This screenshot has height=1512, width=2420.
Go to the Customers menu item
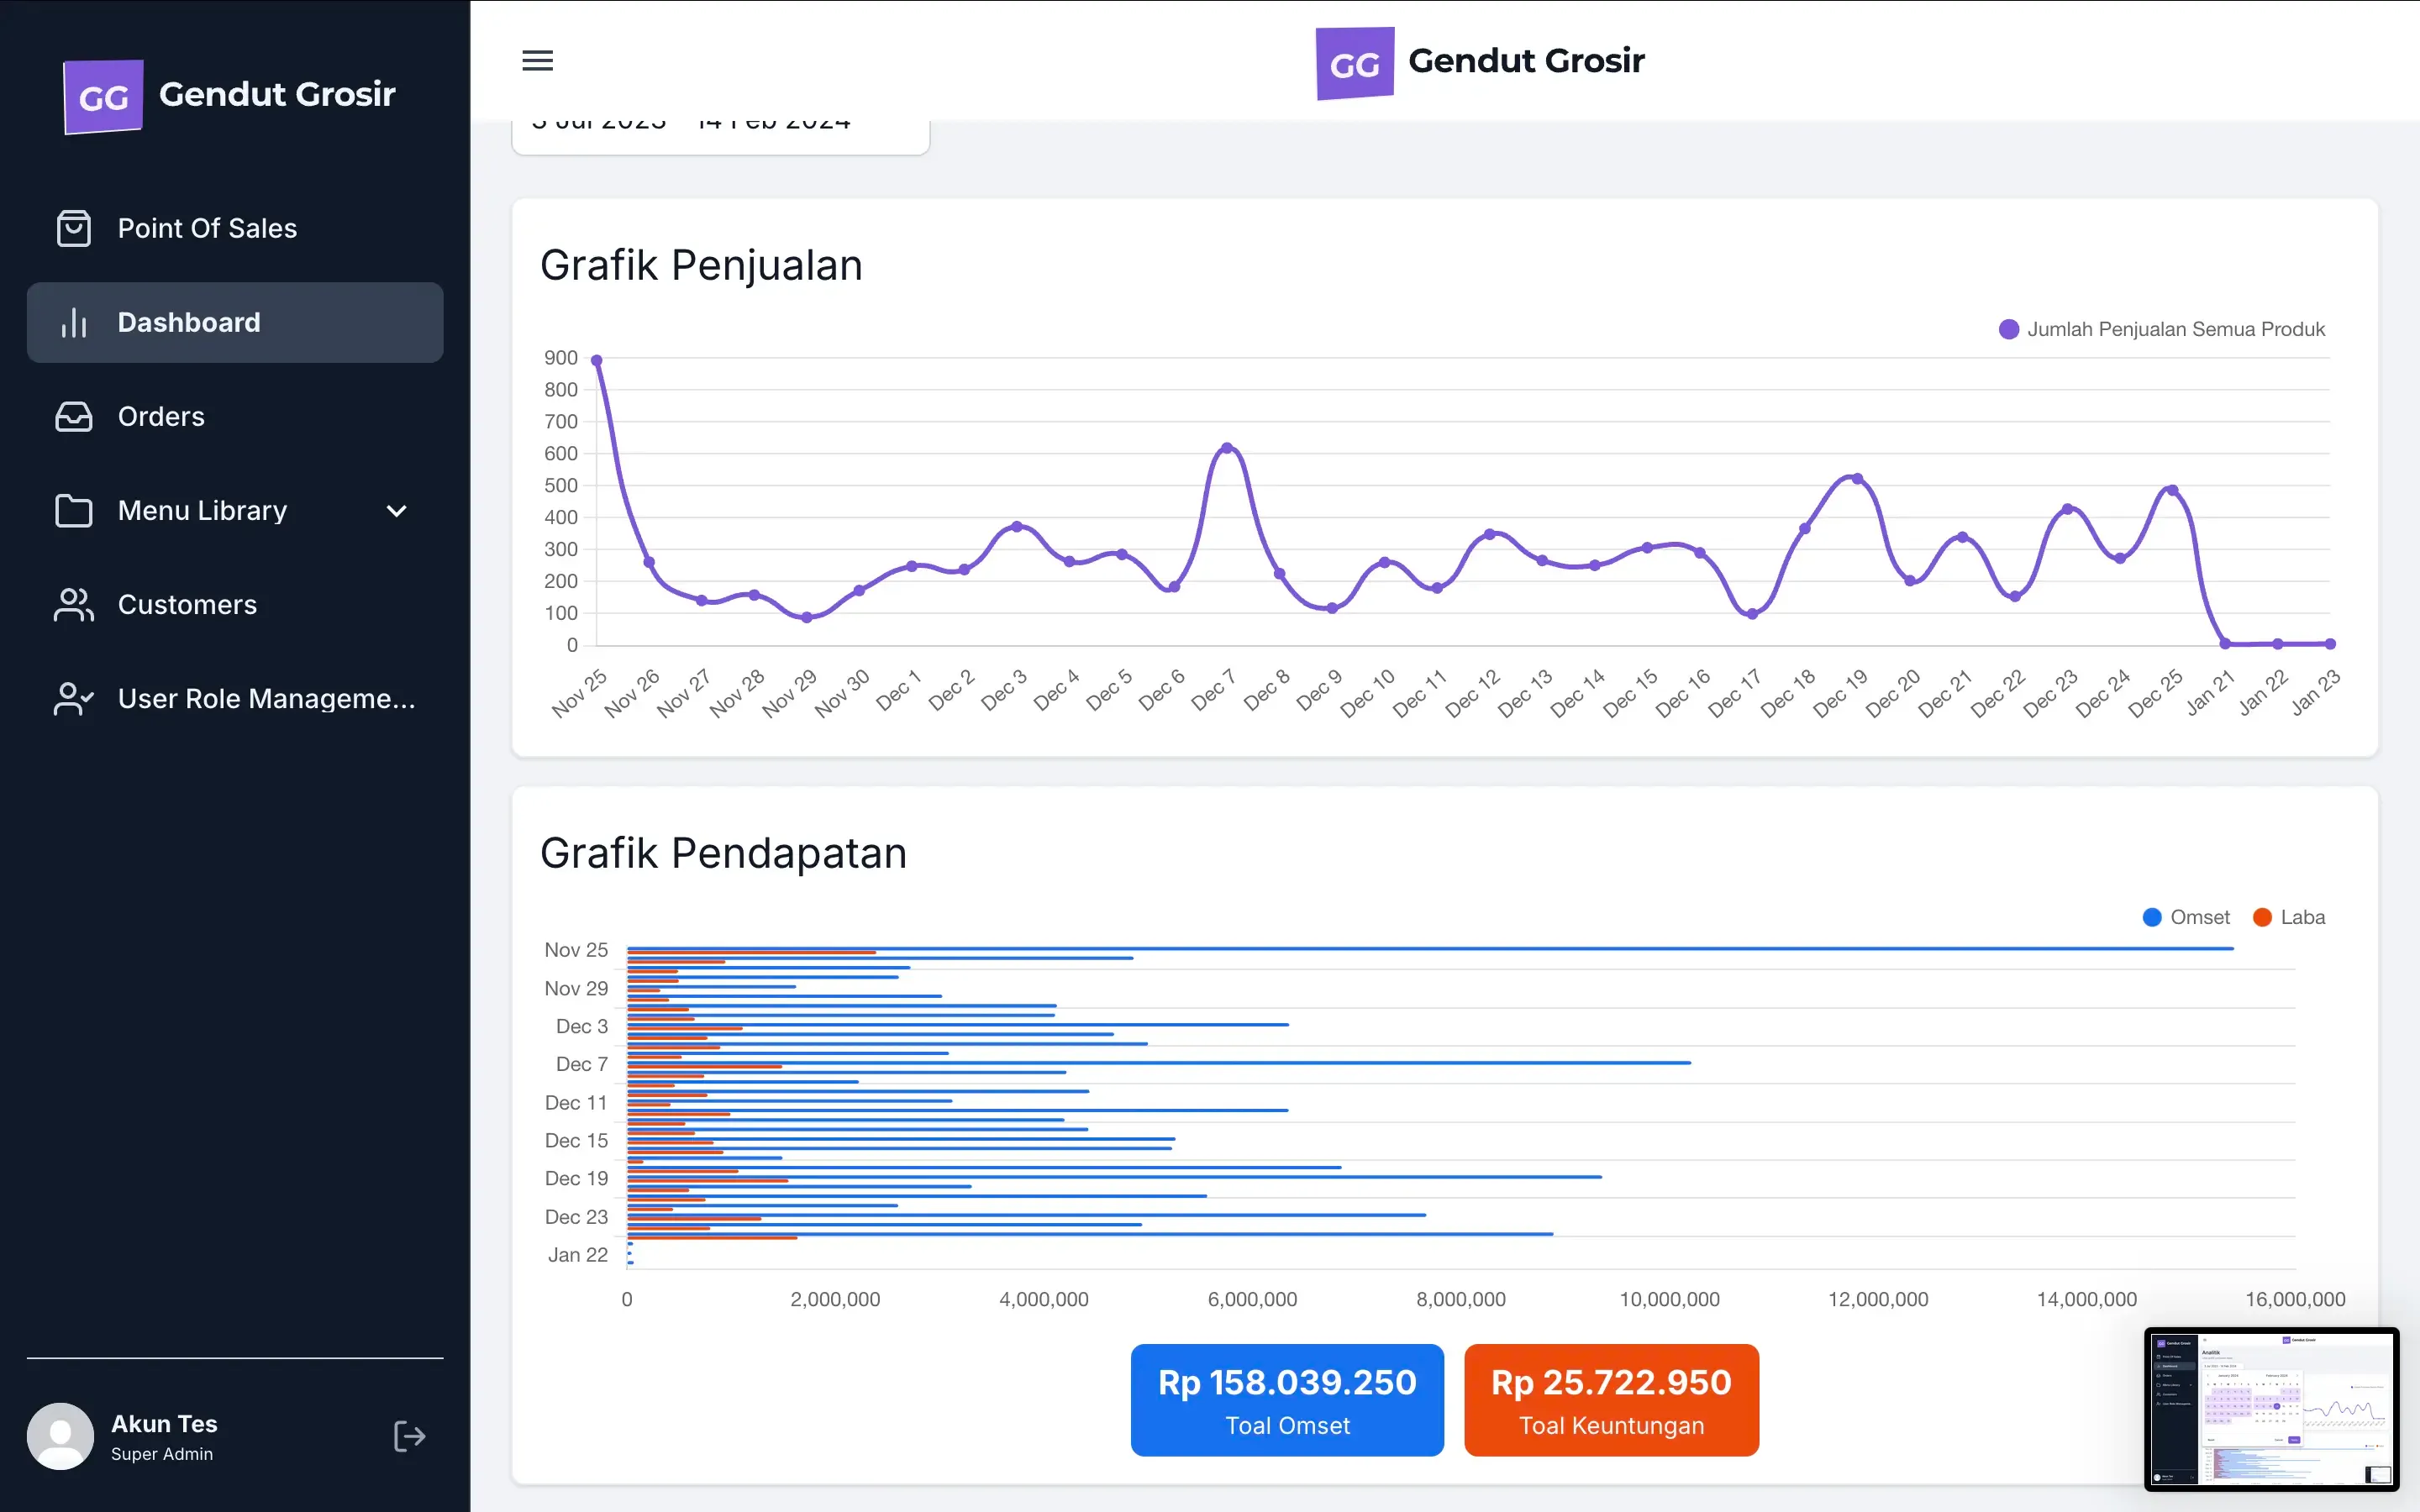click(187, 604)
